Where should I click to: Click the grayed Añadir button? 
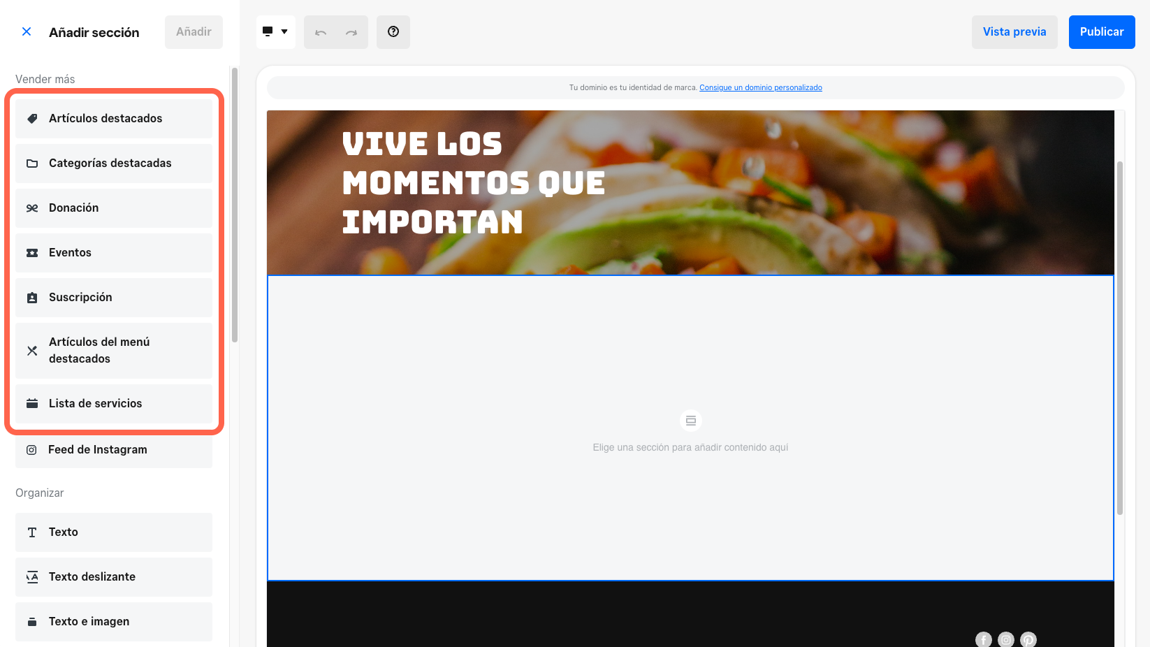pyautogui.click(x=194, y=32)
